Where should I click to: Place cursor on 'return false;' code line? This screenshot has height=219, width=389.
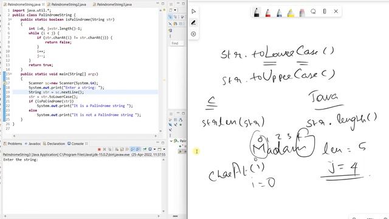pos(58,42)
